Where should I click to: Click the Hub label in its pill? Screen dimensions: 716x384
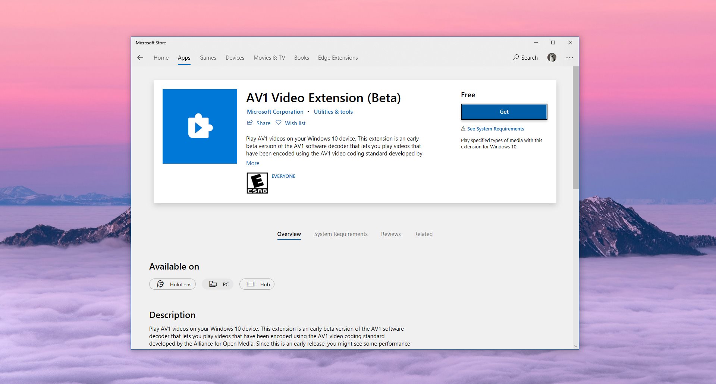(x=265, y=284)
